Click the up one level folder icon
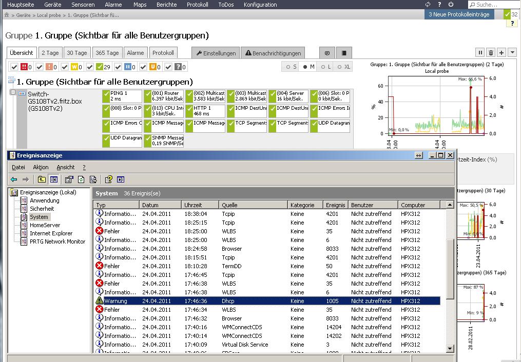 pyautogui.click(x=42, y=179)
